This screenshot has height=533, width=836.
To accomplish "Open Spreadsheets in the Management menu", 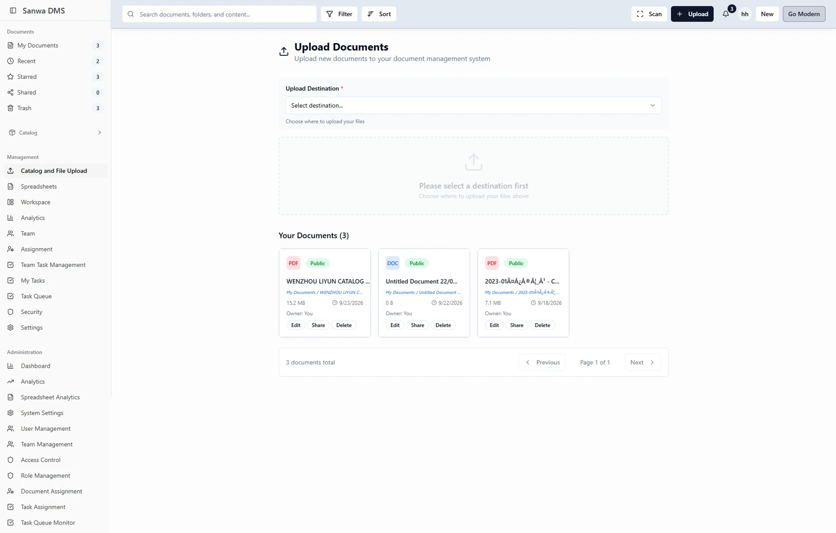I will click(55, 187).
